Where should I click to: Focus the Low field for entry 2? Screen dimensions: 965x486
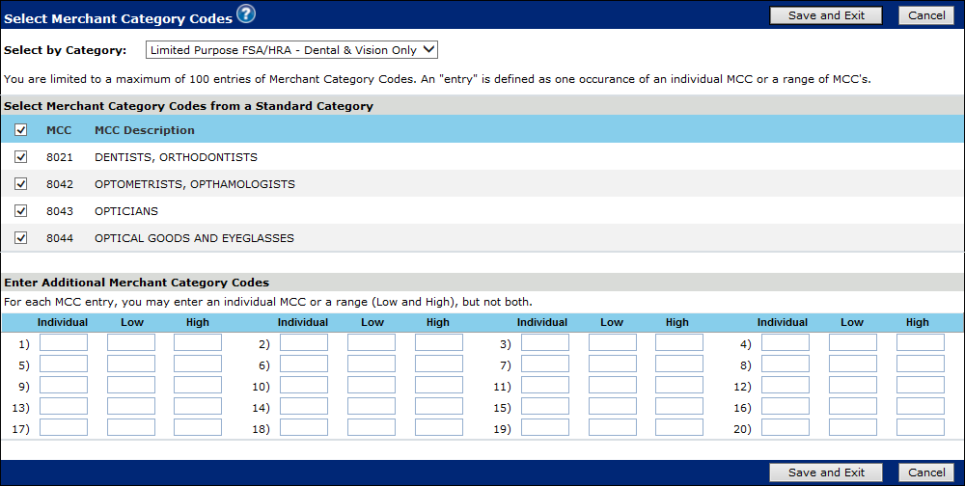[x=372, y=342]
